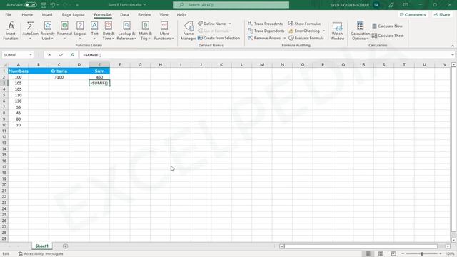
Task: Click Trace Precedents
Action: [x=266, y=24]
